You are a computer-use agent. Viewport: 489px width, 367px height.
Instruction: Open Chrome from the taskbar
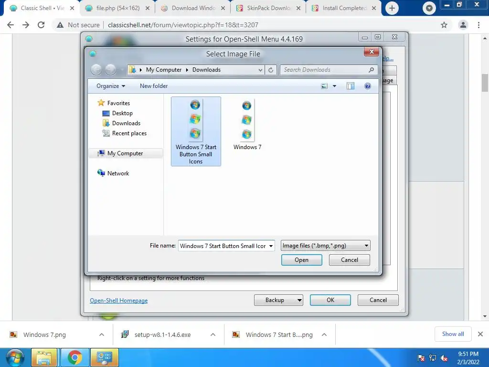tap(75, 357)
